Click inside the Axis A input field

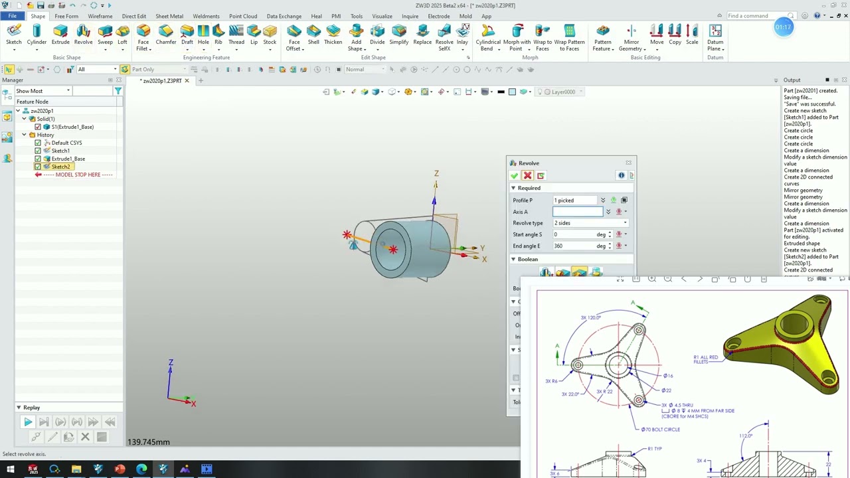(578, 212)
